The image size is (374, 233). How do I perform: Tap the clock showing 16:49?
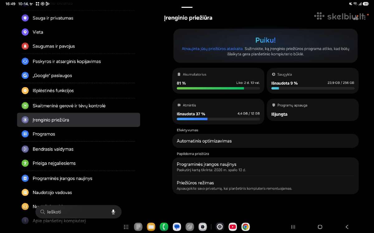tap(10, 4)
